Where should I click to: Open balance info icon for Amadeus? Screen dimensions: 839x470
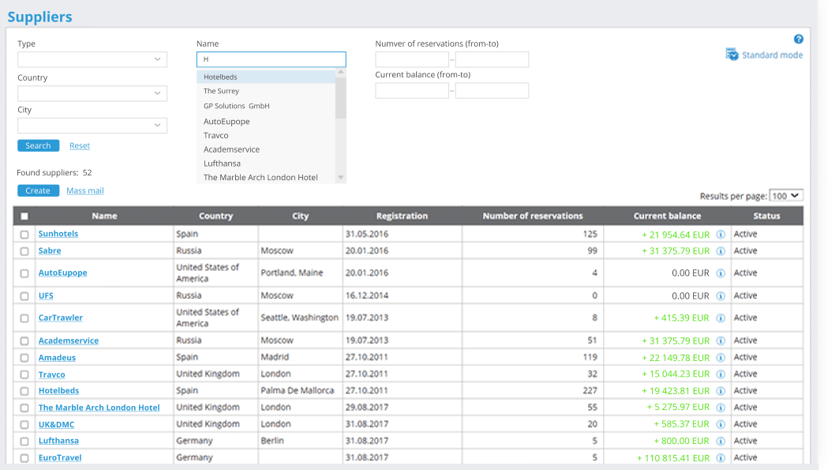pos(721,358)
